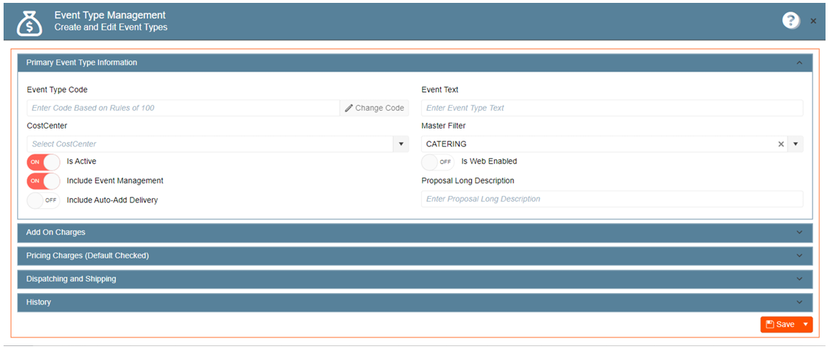This screenshot has height=349, width=832.
Task: Turn on Is Web Enabled switch
Action: tap(438, 162)
